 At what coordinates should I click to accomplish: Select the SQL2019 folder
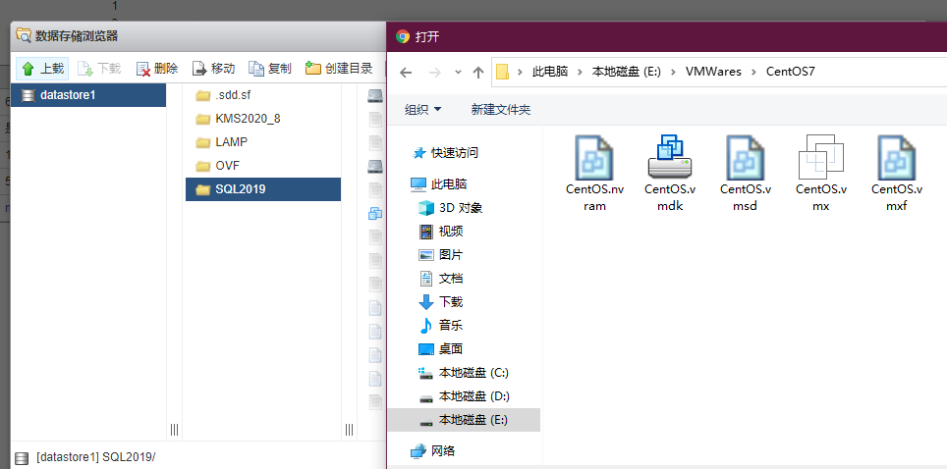[262, 189]
